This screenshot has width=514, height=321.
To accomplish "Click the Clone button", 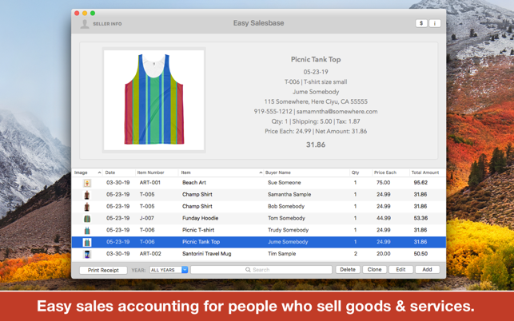I will tap(374, 270).
